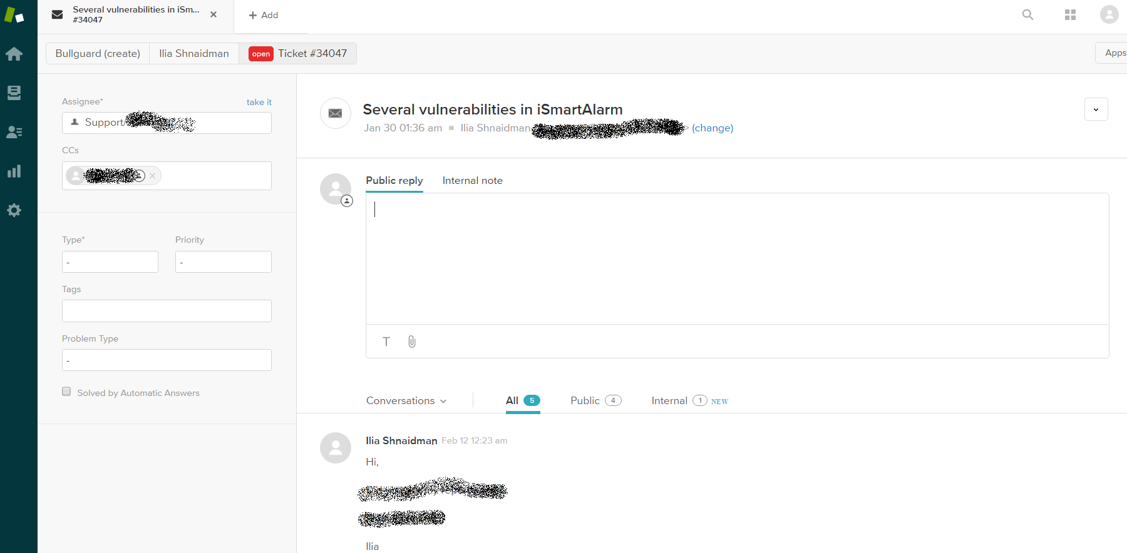Check Solved by Automatic Answers box
Viewport: 1127px width, 553px height.
tap(66, 392)
